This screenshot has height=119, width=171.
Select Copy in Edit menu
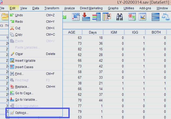[36, 35]
